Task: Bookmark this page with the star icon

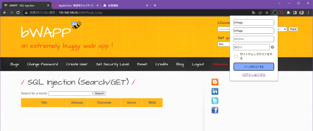Action: [x=267, y=12]
